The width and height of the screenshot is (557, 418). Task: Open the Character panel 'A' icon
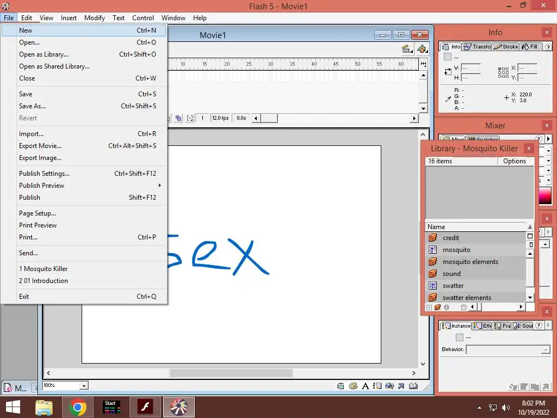[x=365, y=386]
